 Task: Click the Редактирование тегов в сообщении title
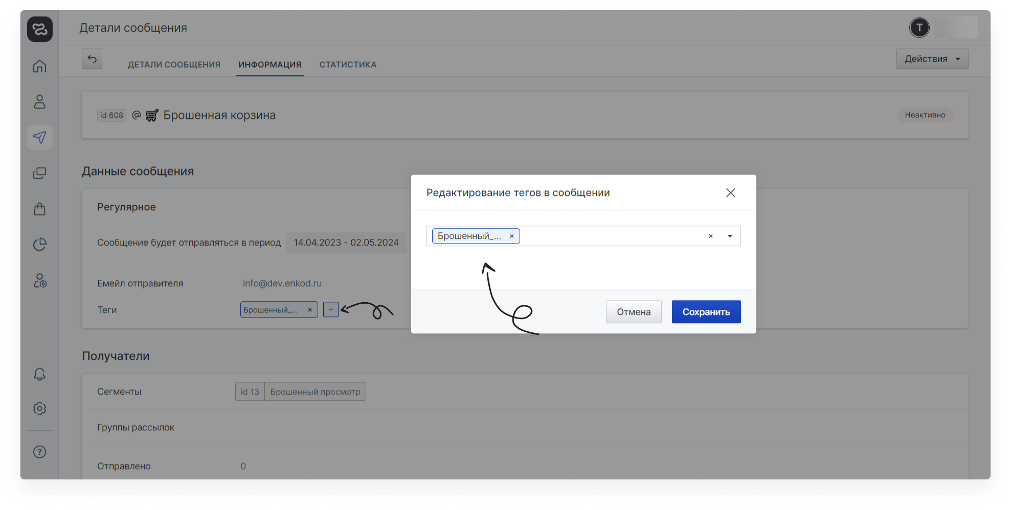click(518, 192)
